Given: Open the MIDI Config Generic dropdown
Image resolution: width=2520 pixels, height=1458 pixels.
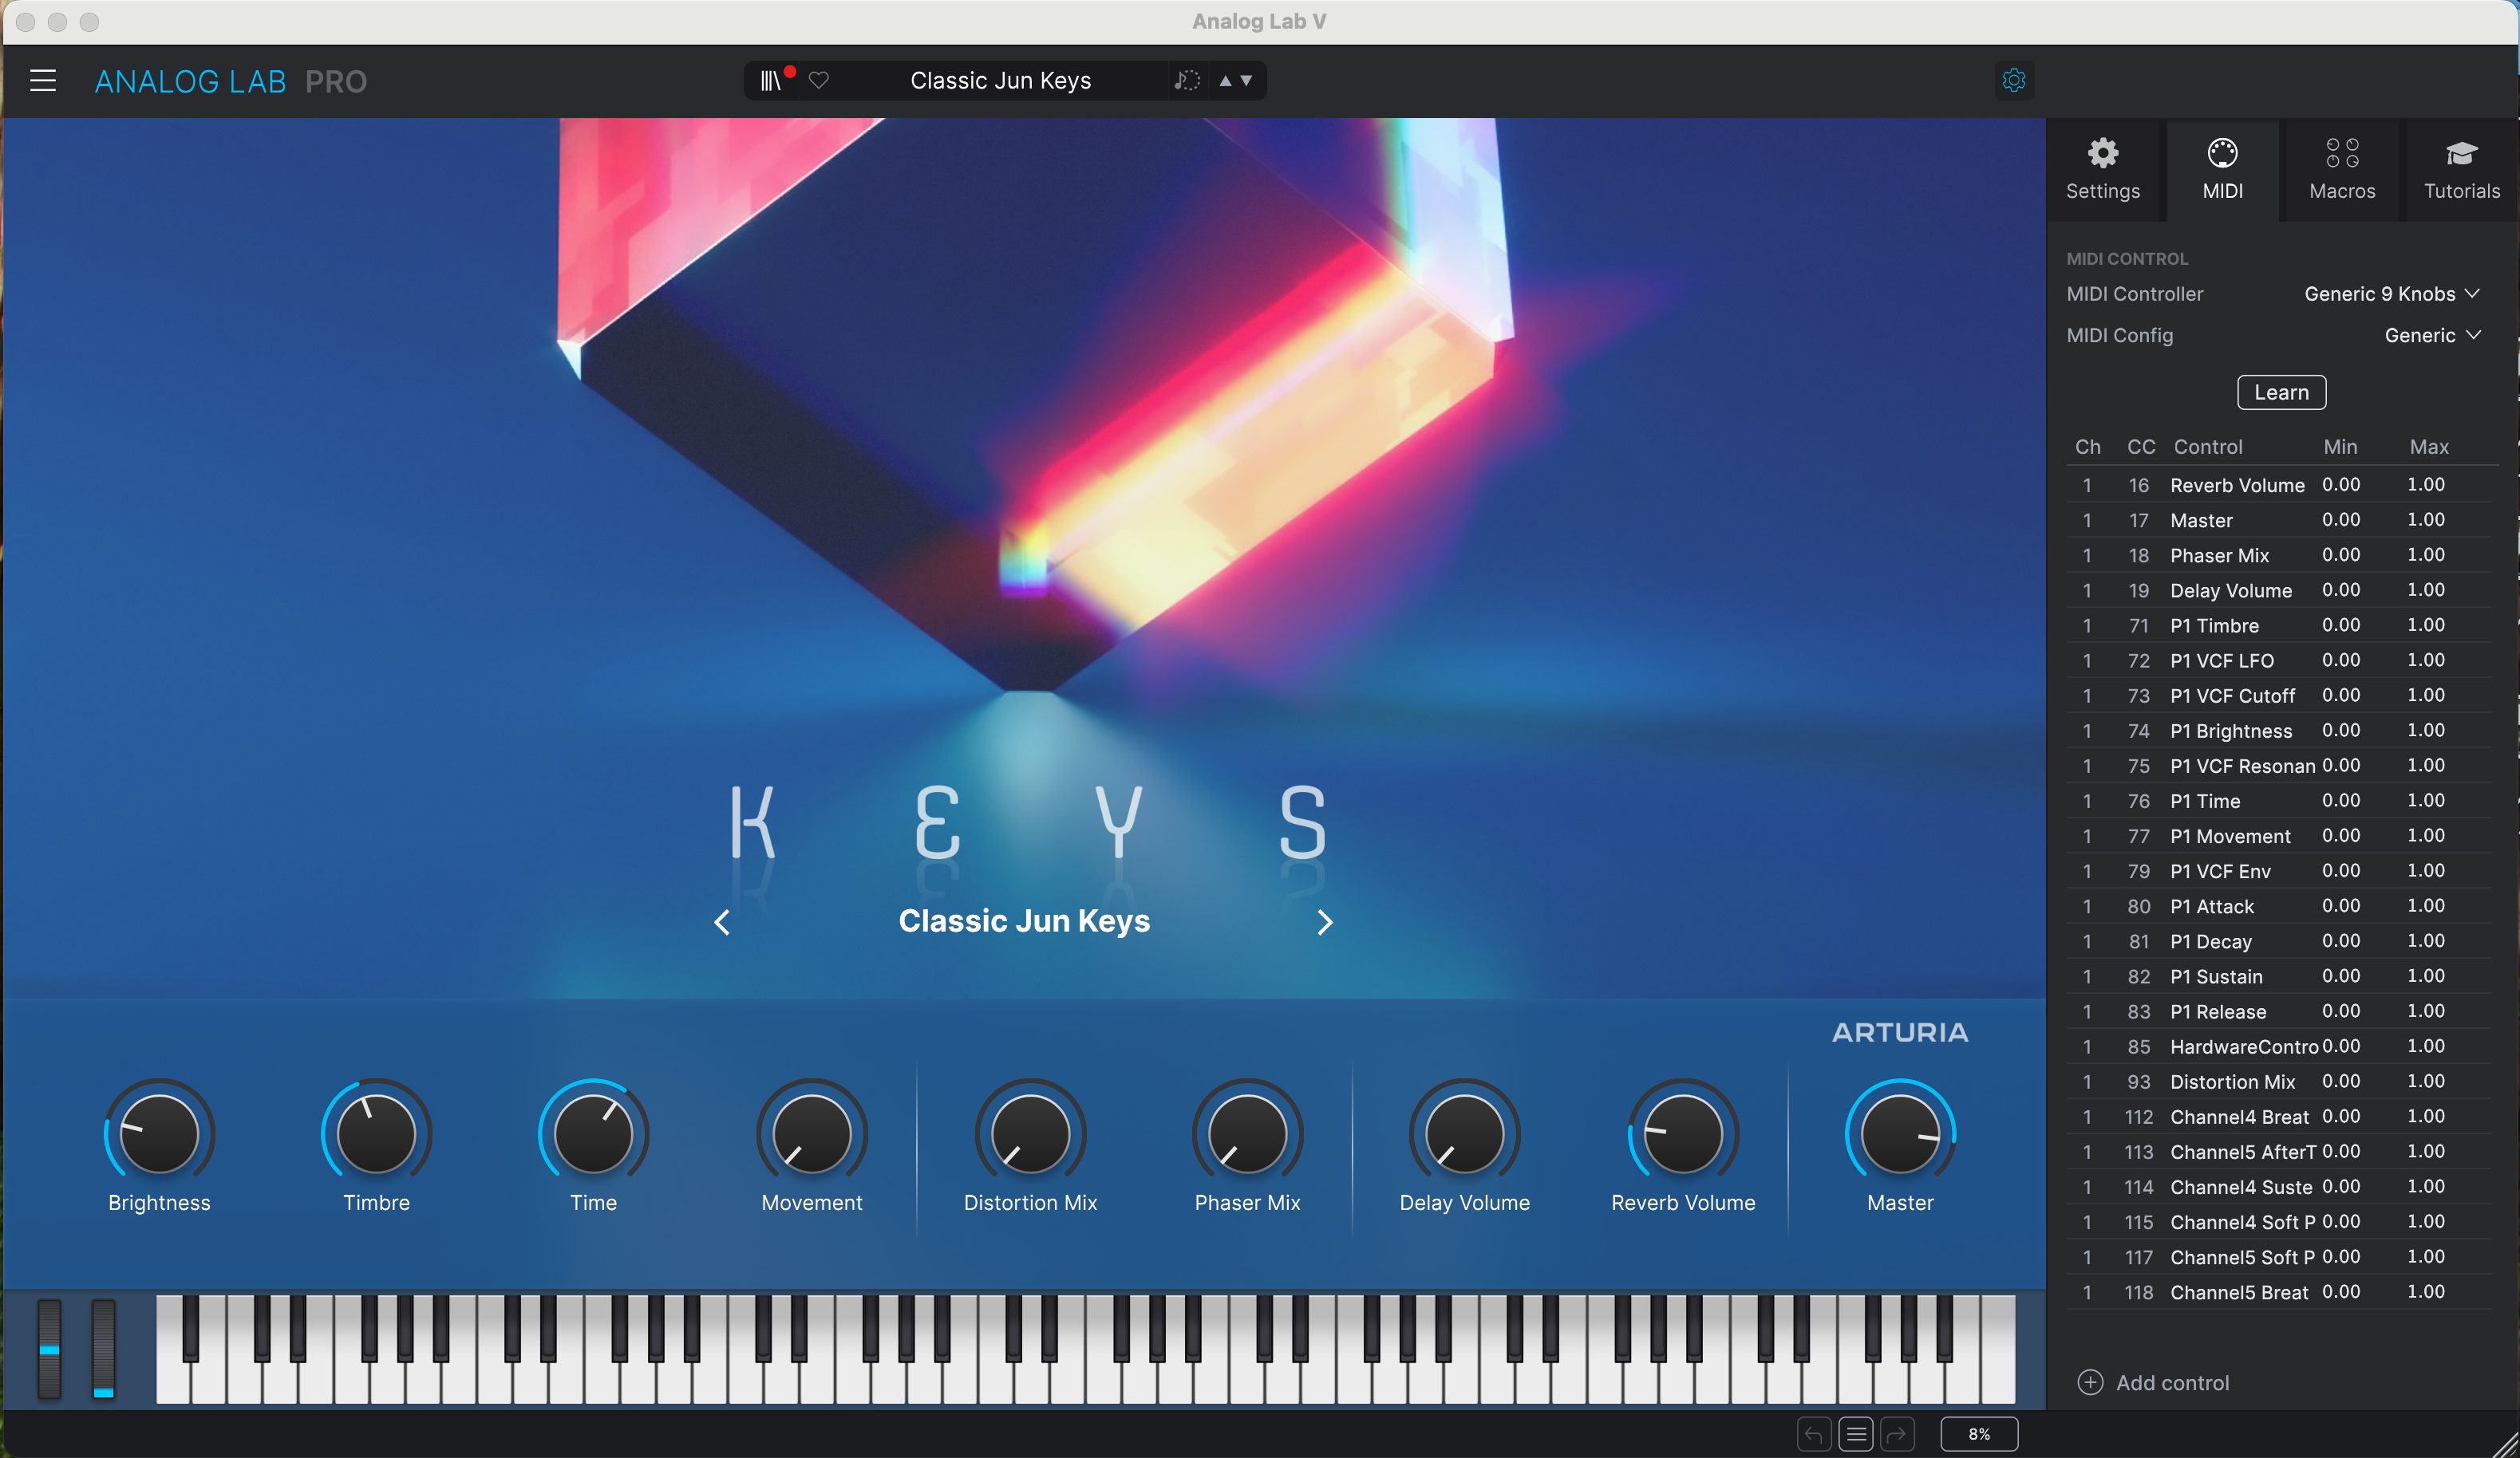Looking at the screenshot, I should (2431, 336).
